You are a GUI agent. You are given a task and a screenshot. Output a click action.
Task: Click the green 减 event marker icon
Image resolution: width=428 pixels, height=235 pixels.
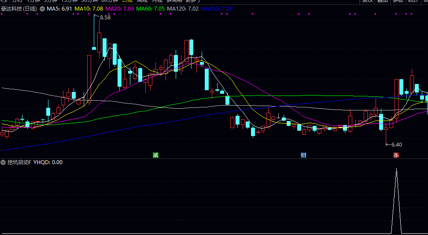[x=155, y=155]
